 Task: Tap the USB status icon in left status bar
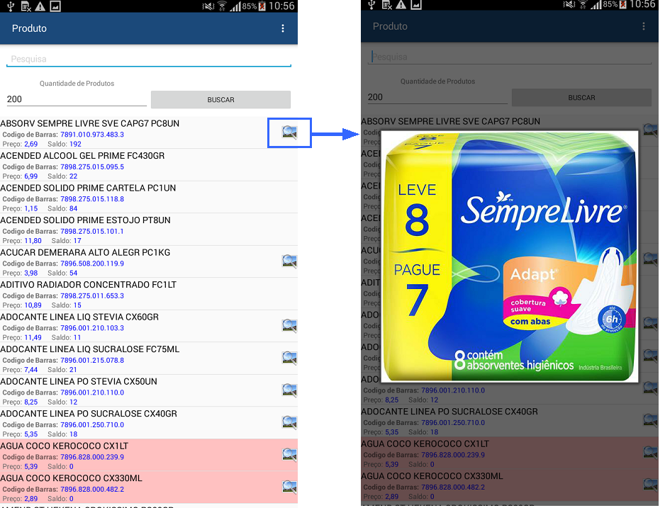coord(11,6)
